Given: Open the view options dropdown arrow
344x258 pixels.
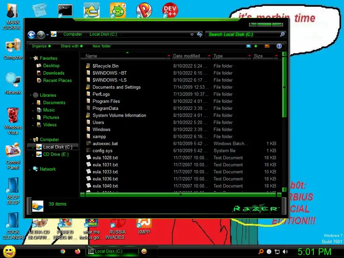Looking at the screenshot, I should [256, 46].
